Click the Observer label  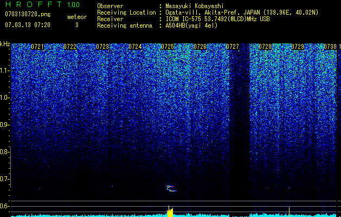point(110,6)
